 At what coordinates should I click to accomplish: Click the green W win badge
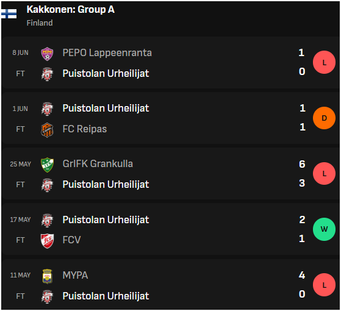click(x=324, y=229)
